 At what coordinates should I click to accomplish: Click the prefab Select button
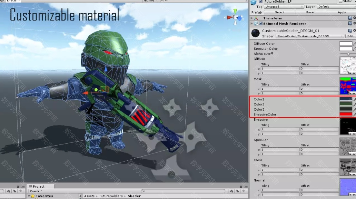pos(280,12)
